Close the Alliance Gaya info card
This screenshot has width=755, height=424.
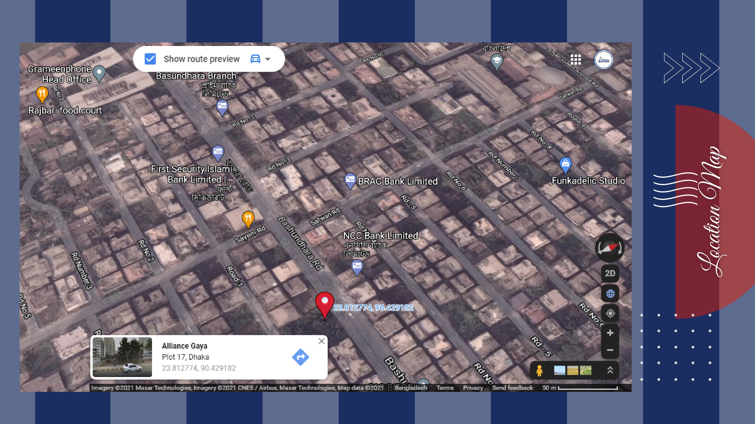[322, 341]
